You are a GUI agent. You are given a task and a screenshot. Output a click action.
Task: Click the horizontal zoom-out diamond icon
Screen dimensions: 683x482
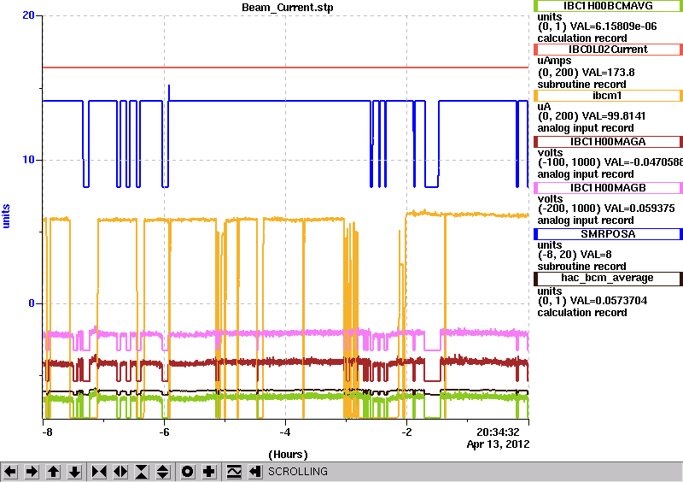click(120, 472)
